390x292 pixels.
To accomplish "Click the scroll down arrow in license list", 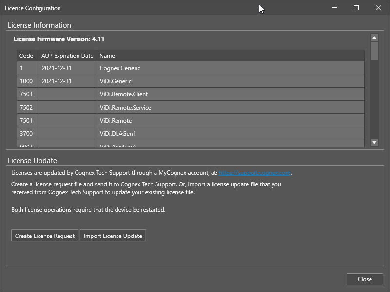I will pyautogui.click(x=374, y=142).
